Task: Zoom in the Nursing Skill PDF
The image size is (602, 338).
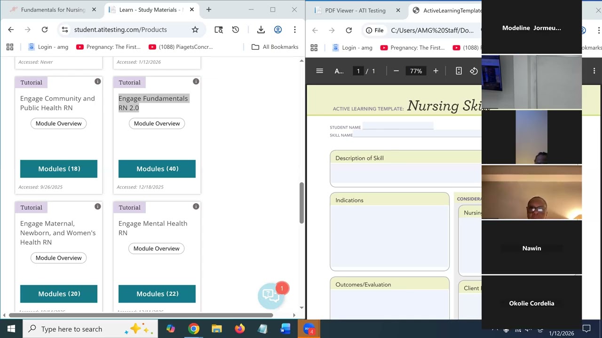Action: [x=436, y=71]
